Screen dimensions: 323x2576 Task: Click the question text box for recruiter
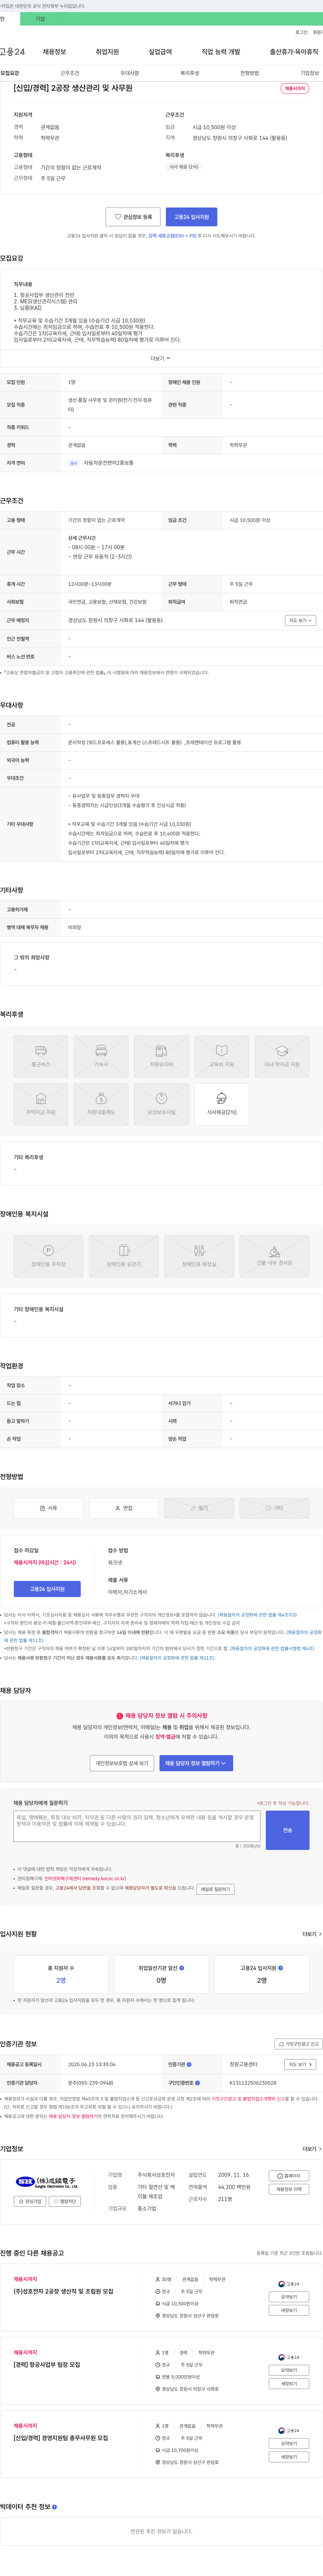(137, 1826)
